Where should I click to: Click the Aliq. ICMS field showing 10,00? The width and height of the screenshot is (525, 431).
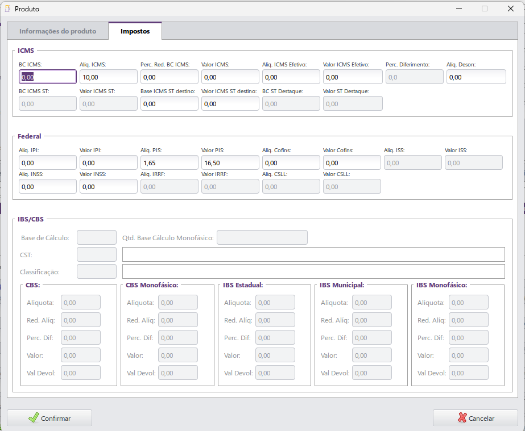click(x=108, y=77)
